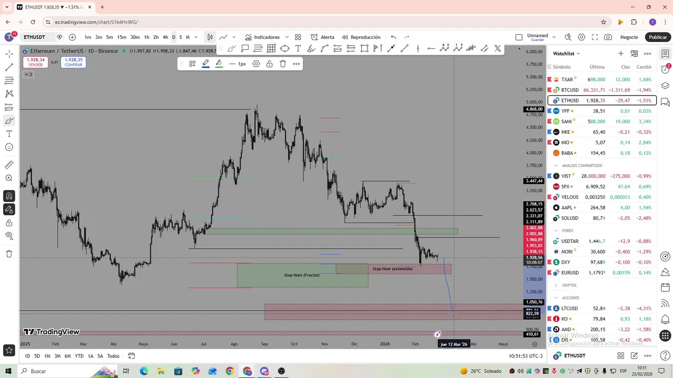Open the Indicadores indicators menu
Image resolution: width=673 pixels, height=378 pixels.
[x=262, y=37]
